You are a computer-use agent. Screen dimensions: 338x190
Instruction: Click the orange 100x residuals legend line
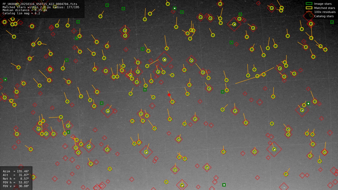click(309, 12)
